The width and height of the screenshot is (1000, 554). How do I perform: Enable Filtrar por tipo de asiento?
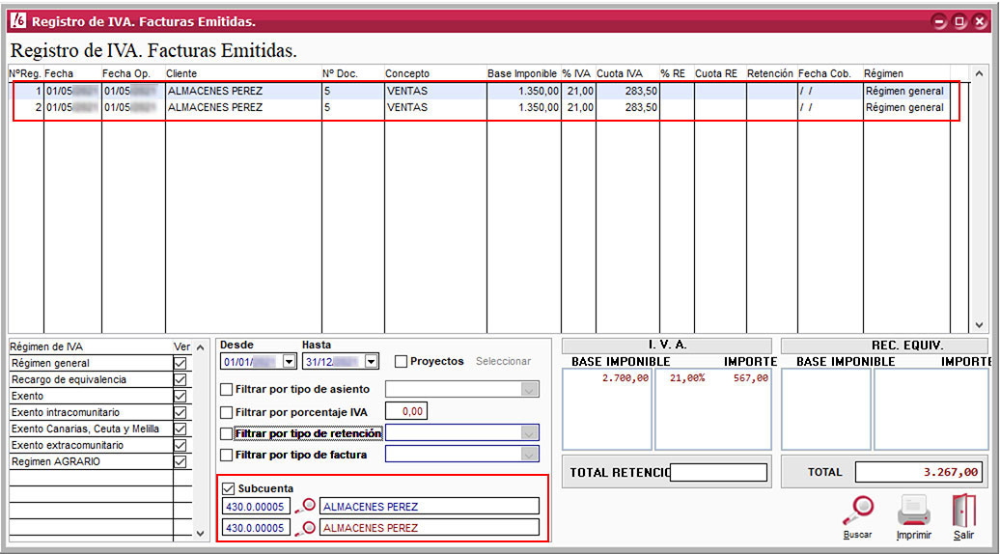pos(226,390)
